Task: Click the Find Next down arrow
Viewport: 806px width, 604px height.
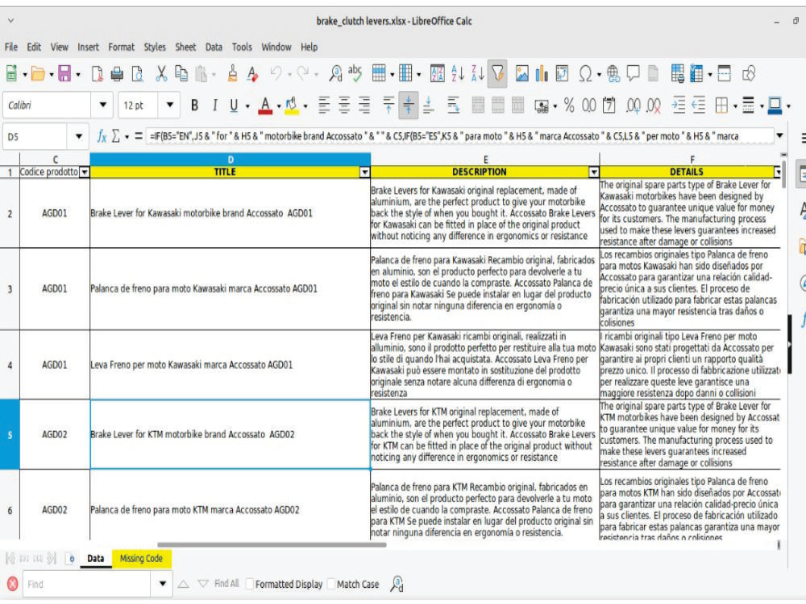Action: 203,584
